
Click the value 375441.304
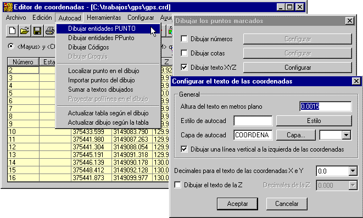pos(88,147)
